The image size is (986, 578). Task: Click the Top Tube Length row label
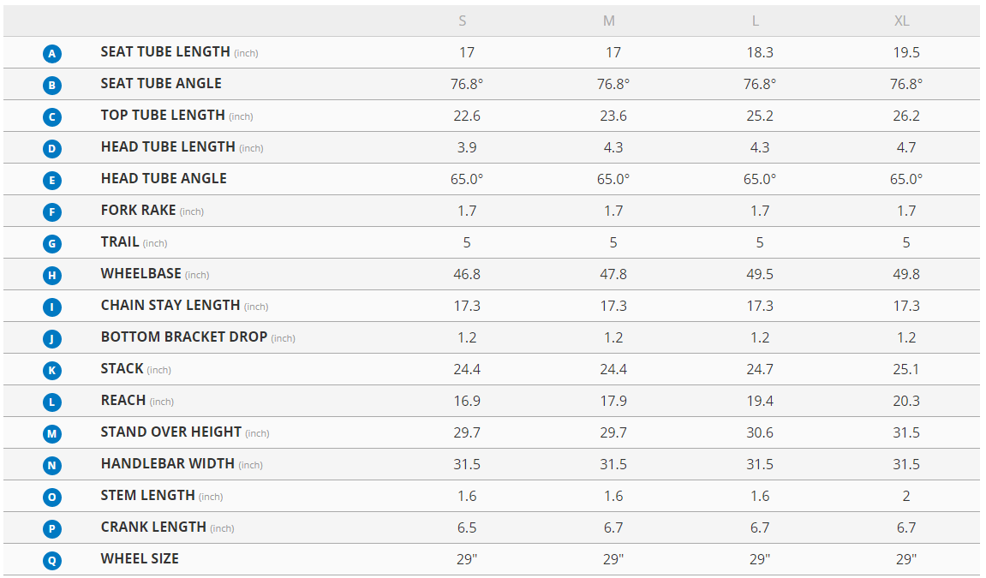click(163, 115)
